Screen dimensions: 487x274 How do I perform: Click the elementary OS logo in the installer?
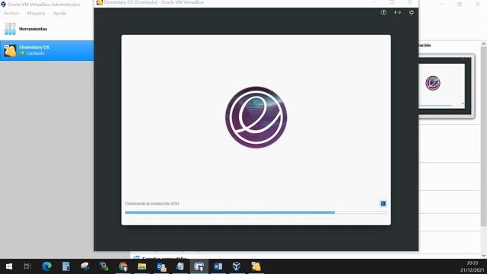pyautogui.click(x=256, y=117)
